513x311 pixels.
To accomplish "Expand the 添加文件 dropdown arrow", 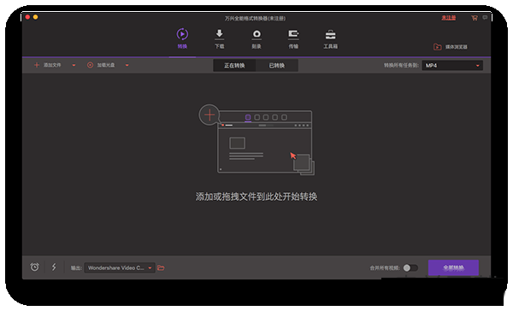I will pos(74,65).
